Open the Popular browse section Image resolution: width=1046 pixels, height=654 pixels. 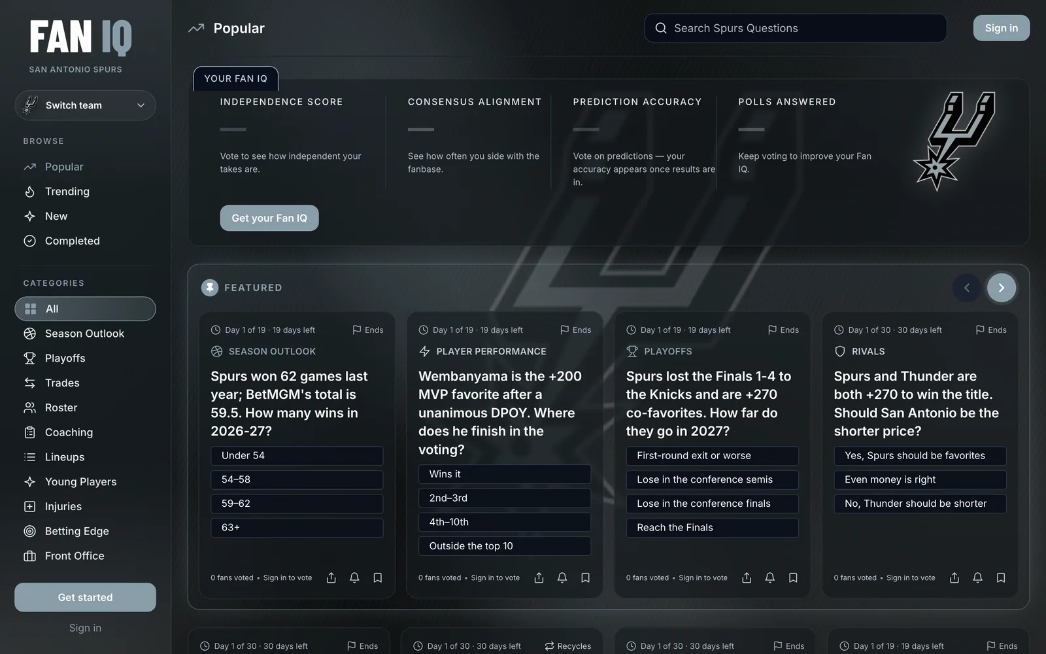tap(85, 167)
